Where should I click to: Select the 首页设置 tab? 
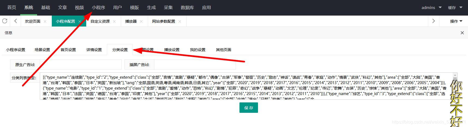pyautogui.click(x=68, y=50)
